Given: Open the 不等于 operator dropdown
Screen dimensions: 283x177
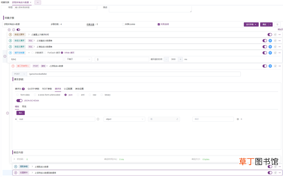Looking at the screenshot, I should click(x=78, y=59).
